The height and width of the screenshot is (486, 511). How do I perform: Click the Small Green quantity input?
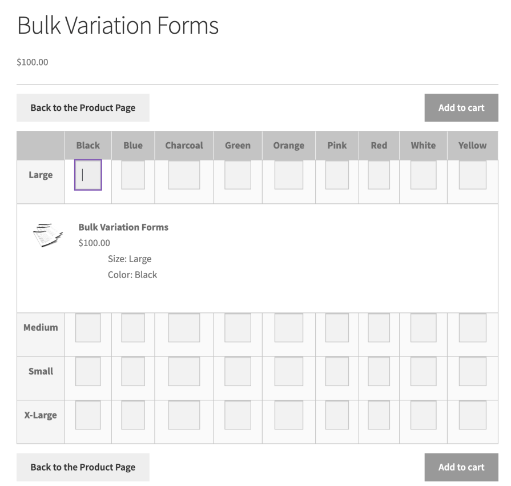pyautogui.click(x=238, y=371)
